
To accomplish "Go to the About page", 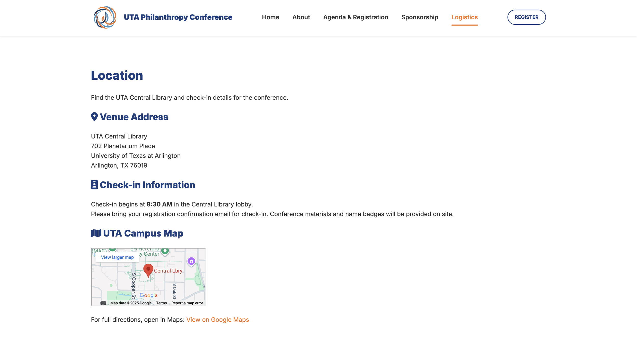I will pos(301,17).
